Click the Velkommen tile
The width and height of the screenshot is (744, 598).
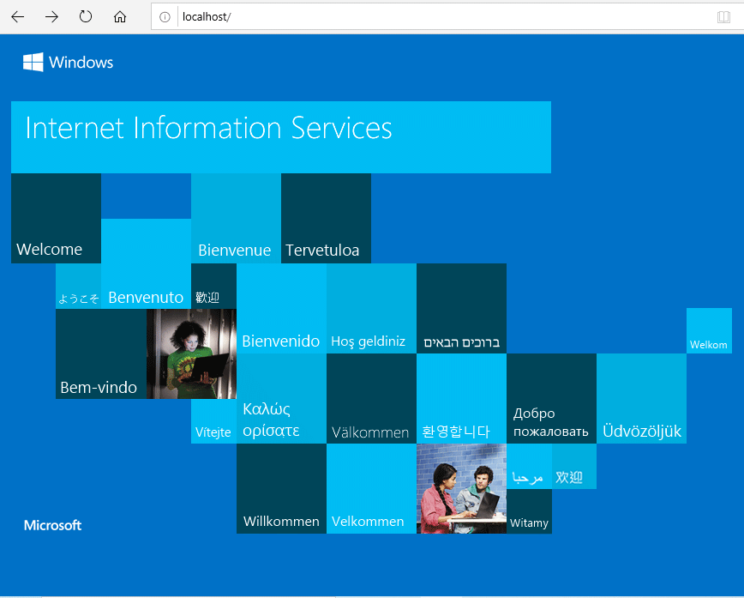click(371, 489)
